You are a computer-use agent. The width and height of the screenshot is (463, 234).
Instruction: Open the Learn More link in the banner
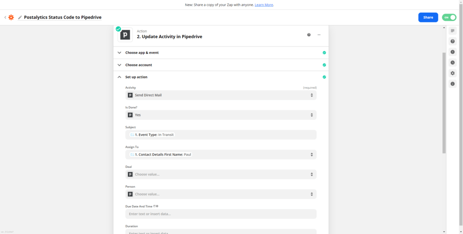(264, 5)
